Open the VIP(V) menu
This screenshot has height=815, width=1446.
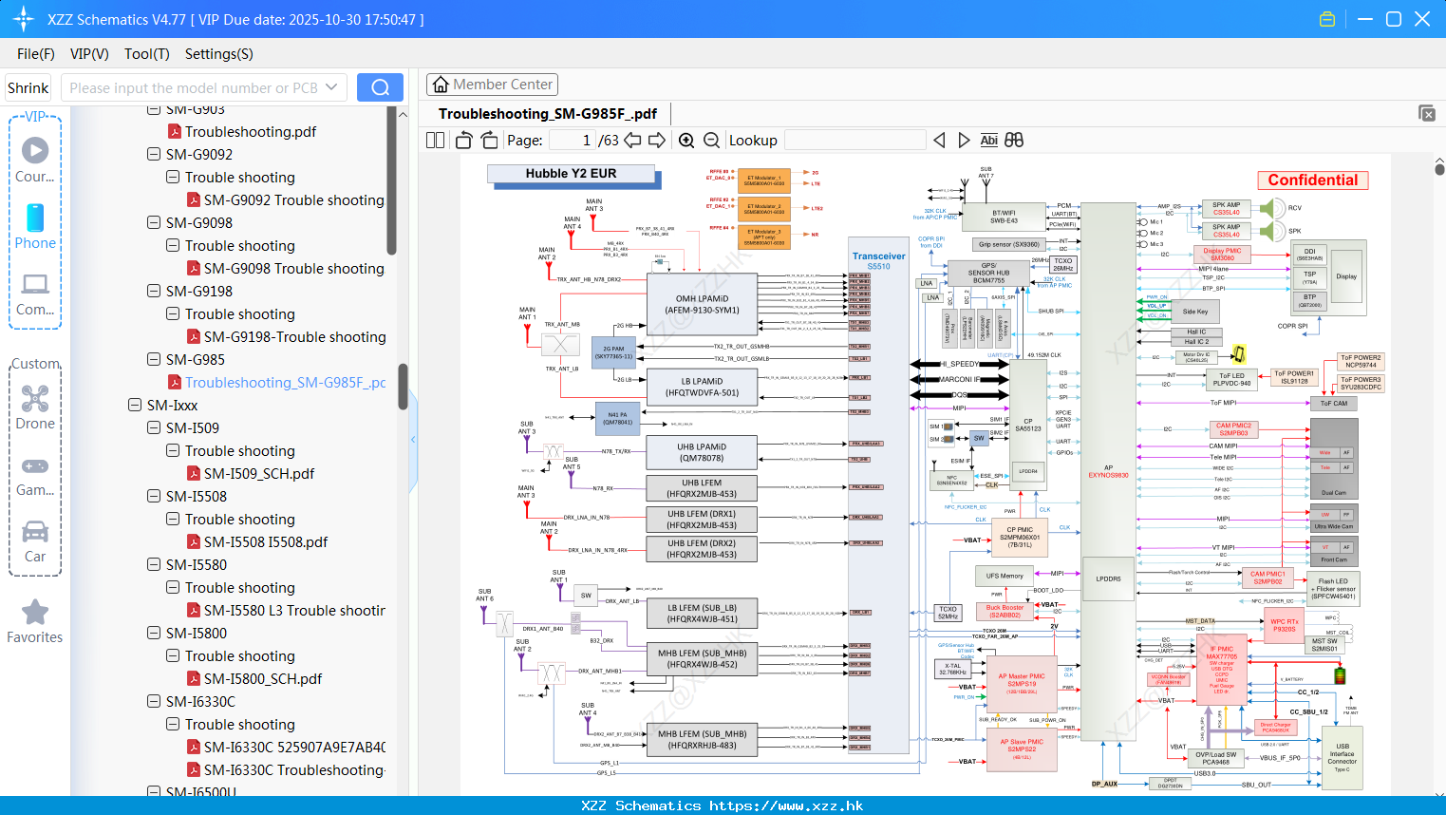pyautogui.click(x=89, y=54)
